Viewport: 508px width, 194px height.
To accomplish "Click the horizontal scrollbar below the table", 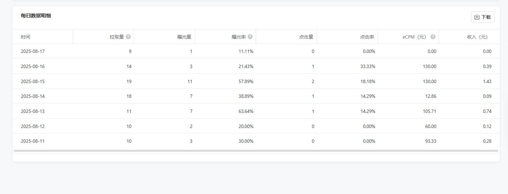I will (256, 151).
